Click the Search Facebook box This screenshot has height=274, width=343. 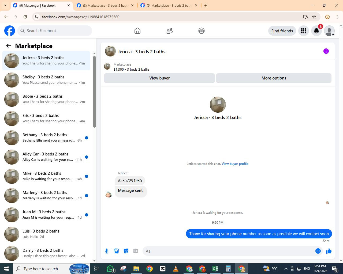[55, 31]
